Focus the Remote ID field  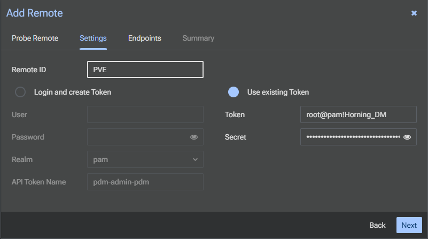(145, 70)
